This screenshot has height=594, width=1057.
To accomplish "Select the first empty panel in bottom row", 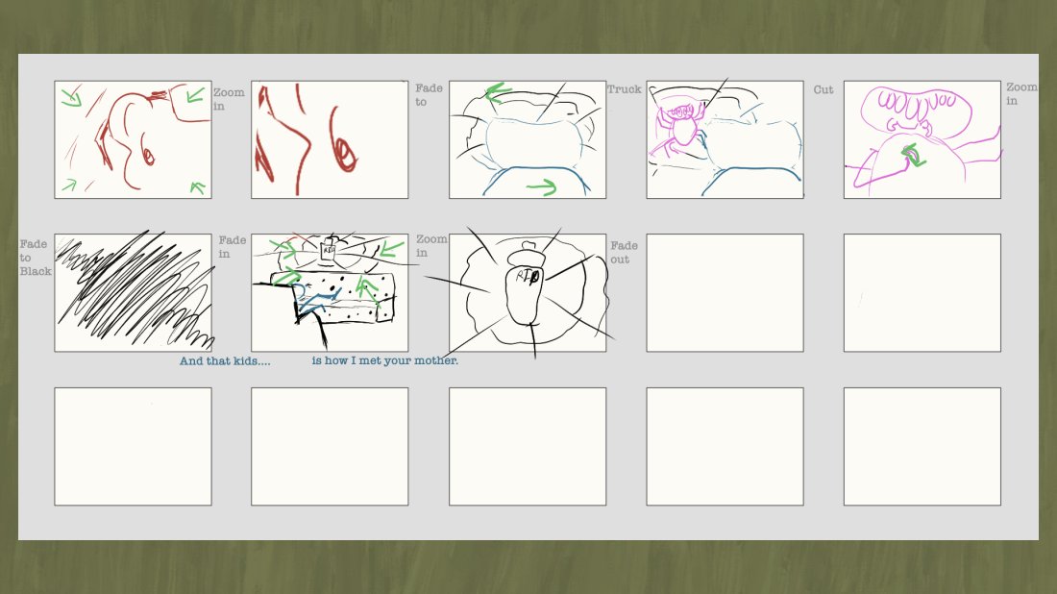I will 133,446.
